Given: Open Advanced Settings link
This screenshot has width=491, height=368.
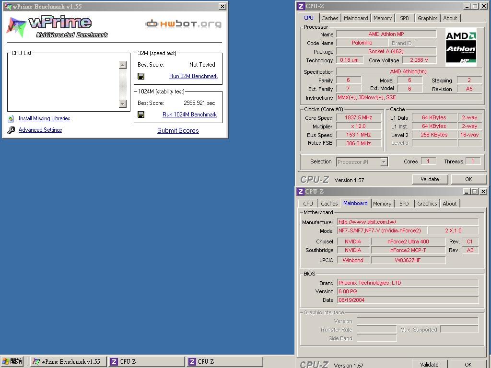Looking at the screenshot, I should [x=40, y=130].
